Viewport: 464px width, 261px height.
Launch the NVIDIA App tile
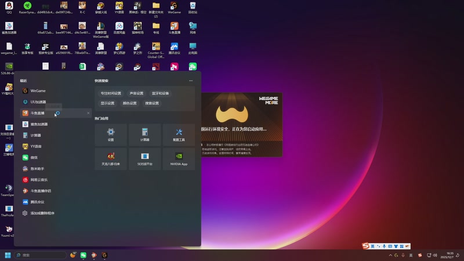tap(179, 159)
